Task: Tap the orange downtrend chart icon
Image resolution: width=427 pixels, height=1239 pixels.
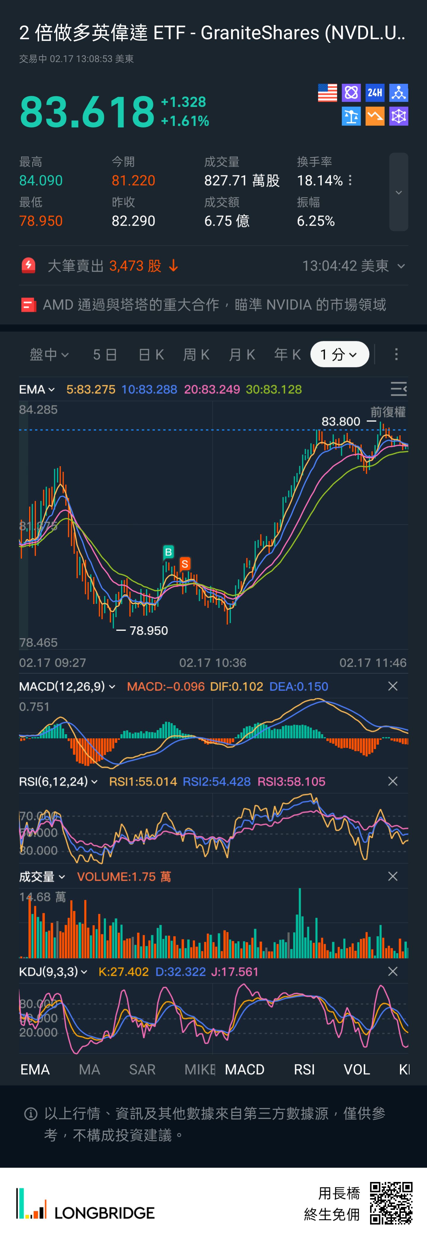Action: (x=375, y=116)
